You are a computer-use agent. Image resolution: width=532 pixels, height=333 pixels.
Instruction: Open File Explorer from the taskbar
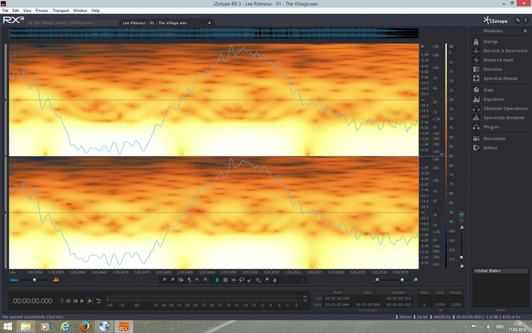tap(26, 327)
